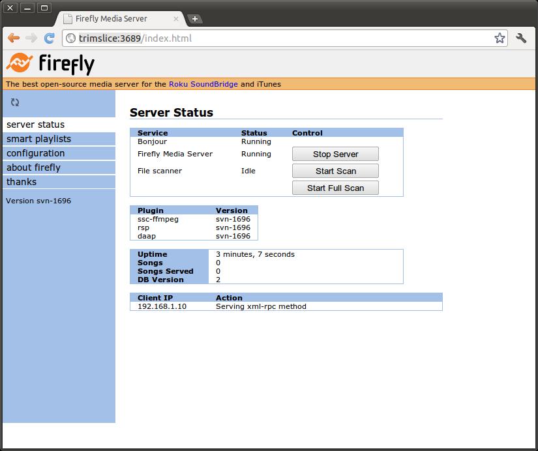
Task: Go to the configuration page
Action: click(36, 153)
